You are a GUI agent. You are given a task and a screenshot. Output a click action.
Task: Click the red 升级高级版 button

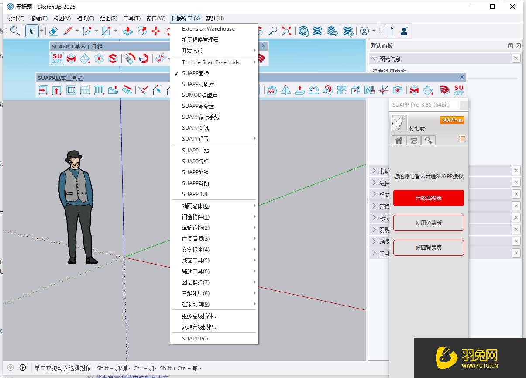pyautogui.click(x=429, y=198)
